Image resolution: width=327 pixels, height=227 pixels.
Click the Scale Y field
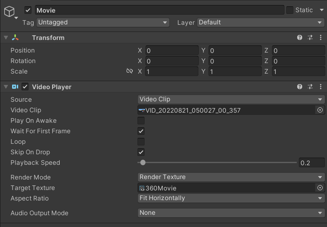[x=235, y=71]
